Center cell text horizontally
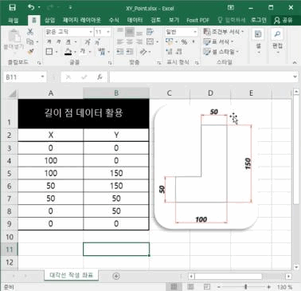The image size is (301, 291). (x=130, y=41)
